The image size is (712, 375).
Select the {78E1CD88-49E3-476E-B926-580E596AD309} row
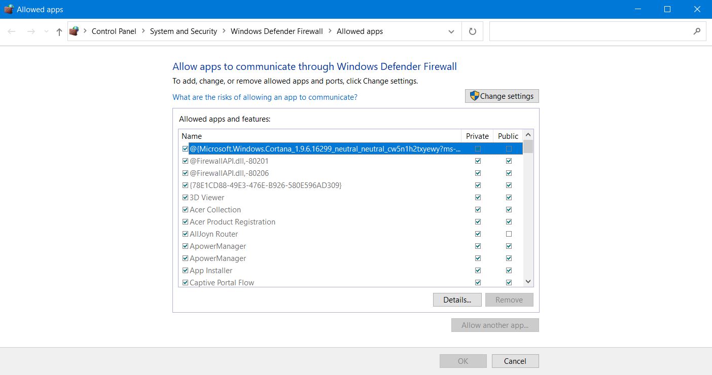point(351,185)
